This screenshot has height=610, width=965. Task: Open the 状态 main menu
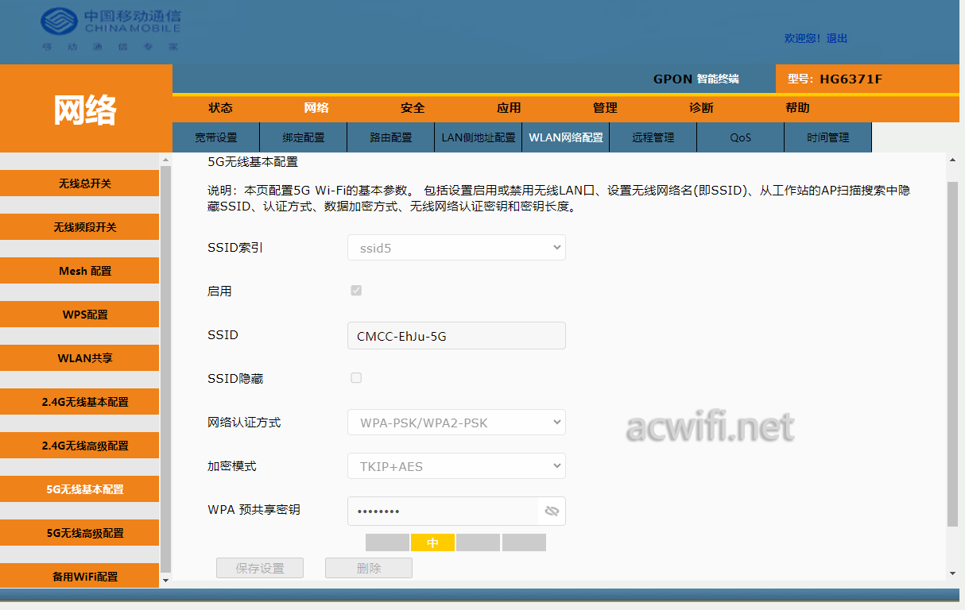pyautogui.click(x=220, y=108)
